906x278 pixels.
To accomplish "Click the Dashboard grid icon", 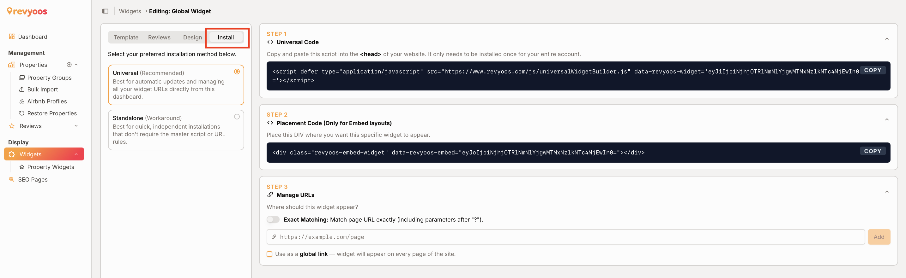I will (12, 37).
